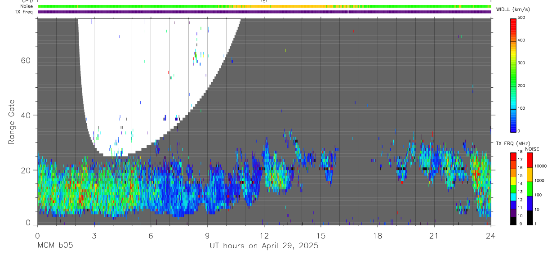Screen dimensions: 552x255
Task: Click the 9 hour tick on time axis
Action: pyautogui.click(x=207, y=236)
